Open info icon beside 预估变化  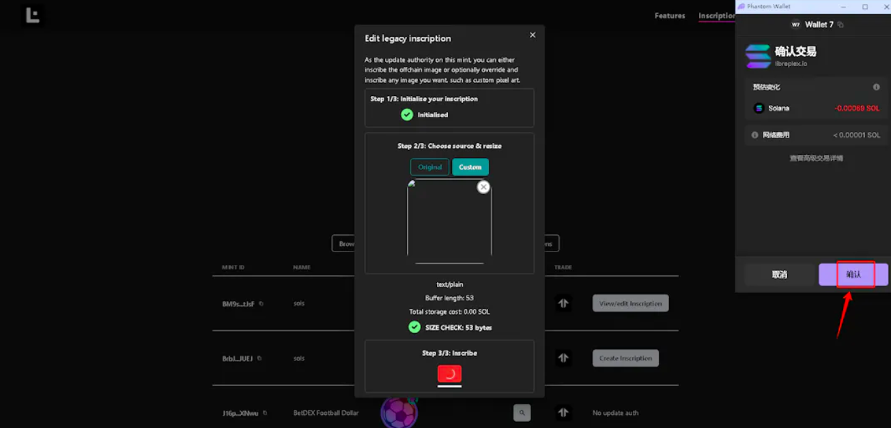(876, 87)
